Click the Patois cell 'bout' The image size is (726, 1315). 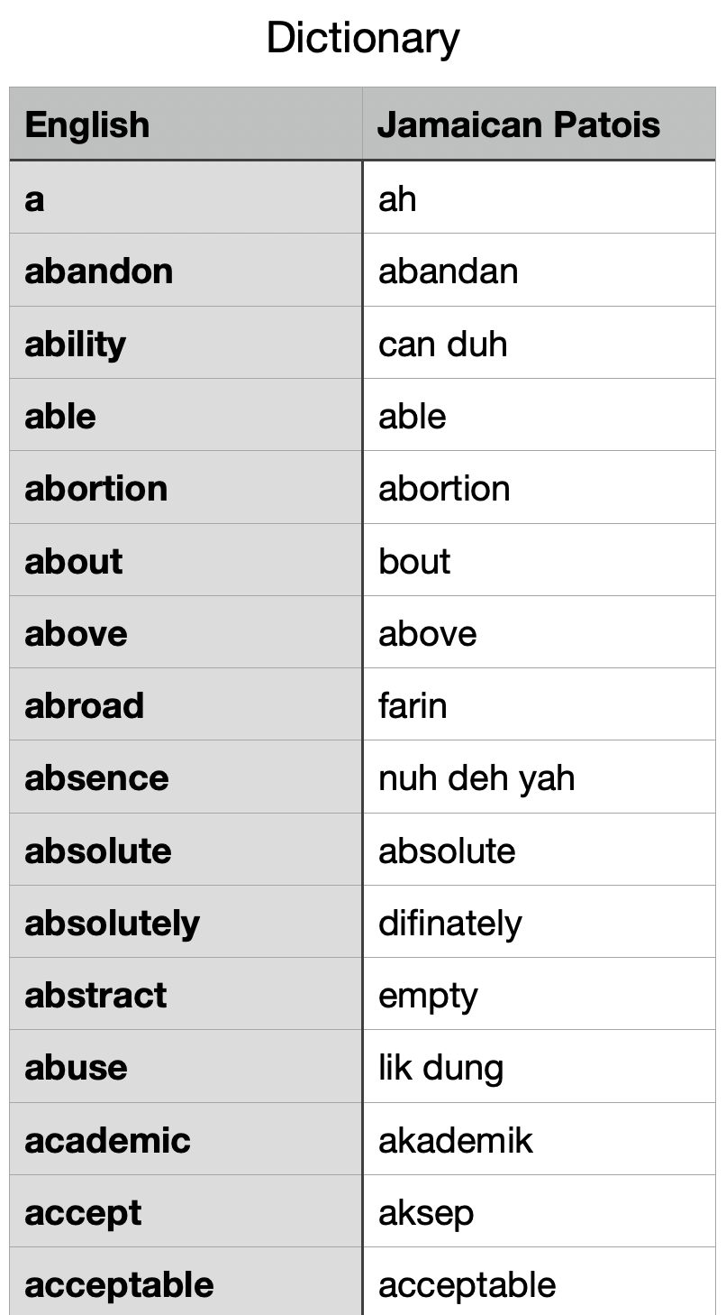pos(414,561)
